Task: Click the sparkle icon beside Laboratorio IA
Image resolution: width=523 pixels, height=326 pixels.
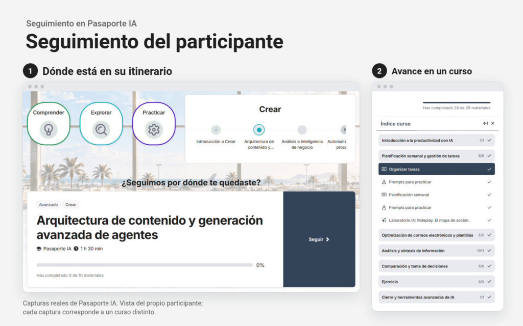Action: 384,220
